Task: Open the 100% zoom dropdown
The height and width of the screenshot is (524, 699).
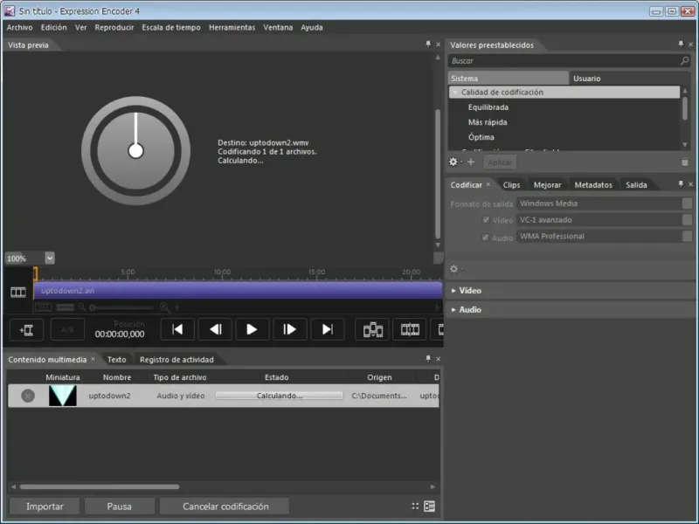Action: click(50, 258)
